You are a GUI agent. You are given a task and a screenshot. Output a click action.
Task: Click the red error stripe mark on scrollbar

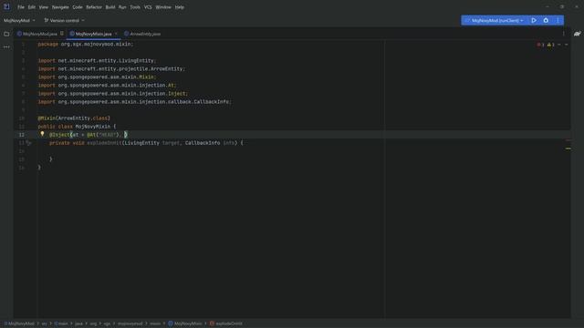tap(568, 140)
